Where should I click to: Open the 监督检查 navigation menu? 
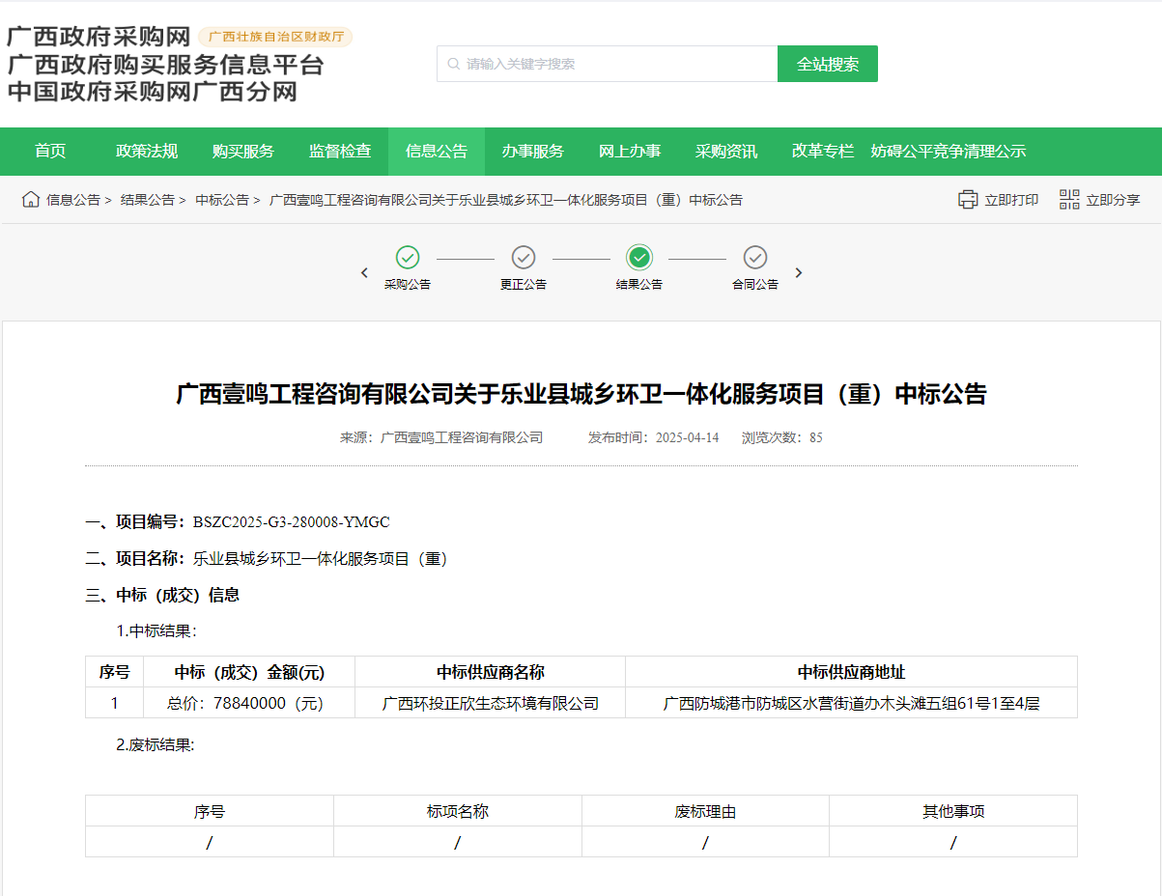pos(340,152)
